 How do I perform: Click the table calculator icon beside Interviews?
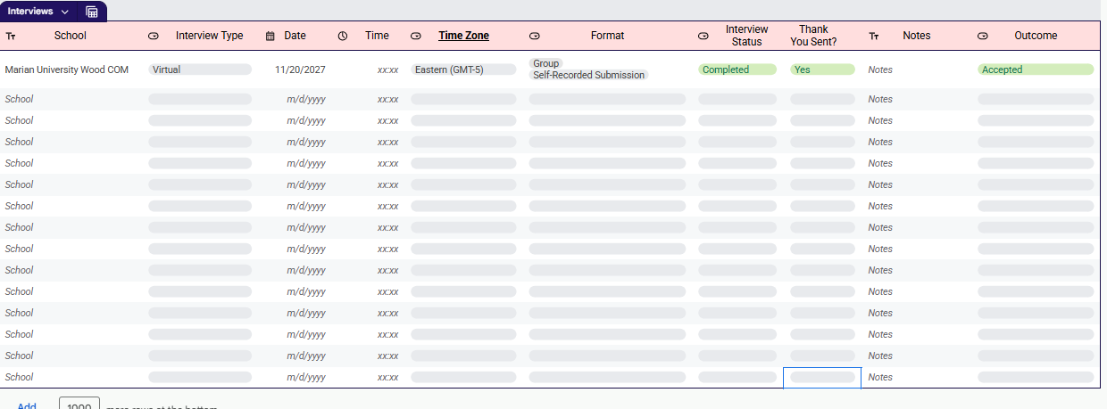92,12
